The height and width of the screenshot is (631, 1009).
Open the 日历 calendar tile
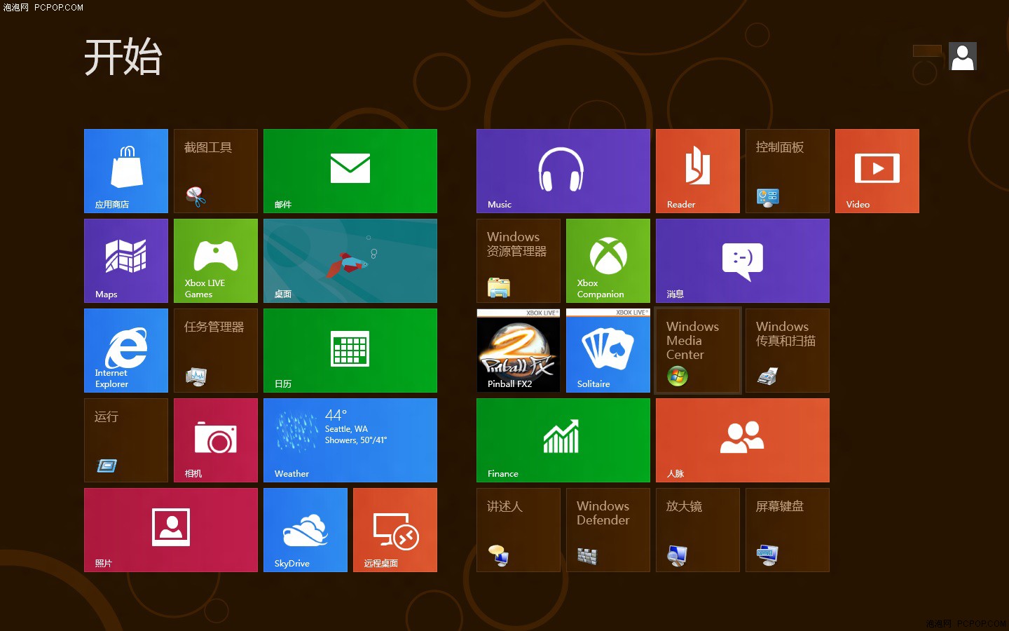[350, 351]
